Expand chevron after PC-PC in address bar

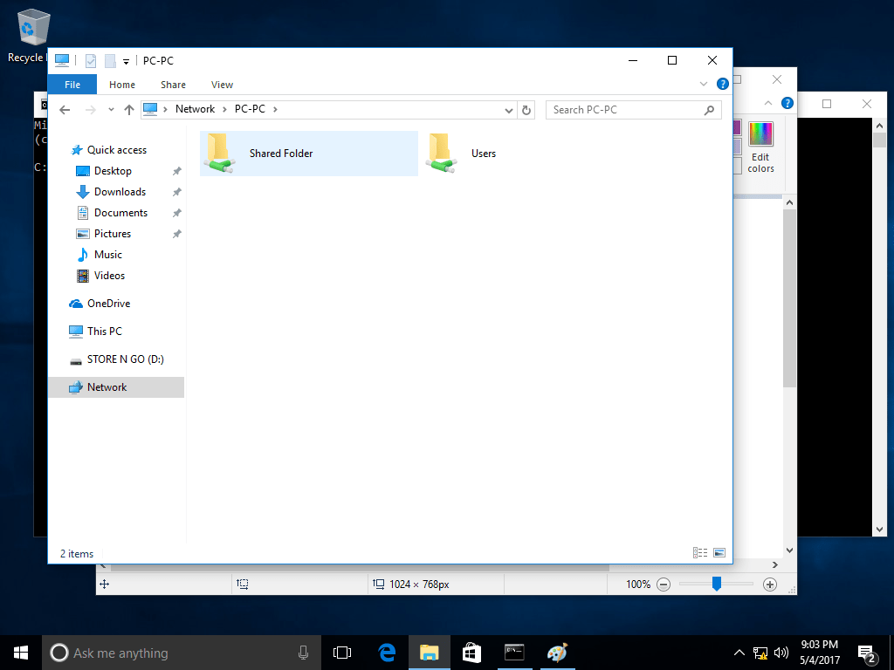275,109
